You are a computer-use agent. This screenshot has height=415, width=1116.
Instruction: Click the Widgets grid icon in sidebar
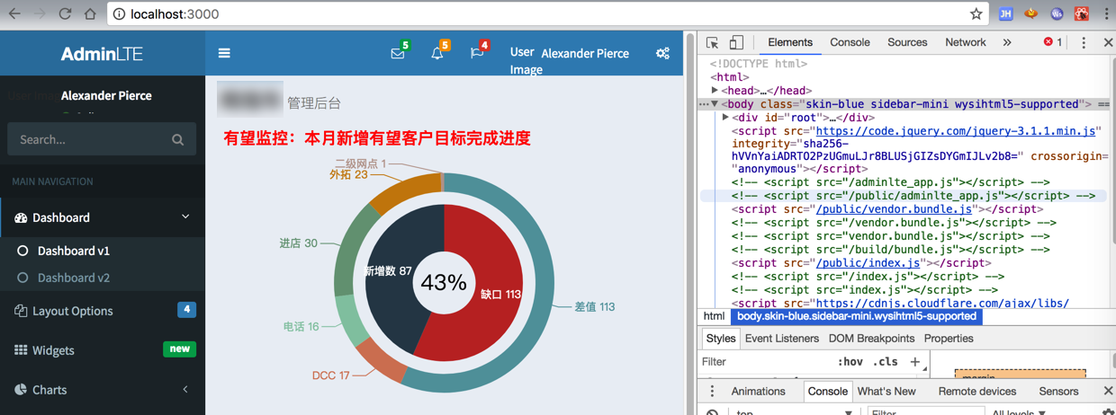click(x=21, y=349)
